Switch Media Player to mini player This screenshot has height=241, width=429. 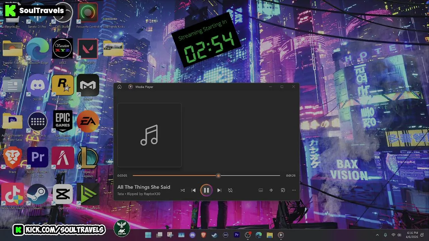(x=283, y=190)
